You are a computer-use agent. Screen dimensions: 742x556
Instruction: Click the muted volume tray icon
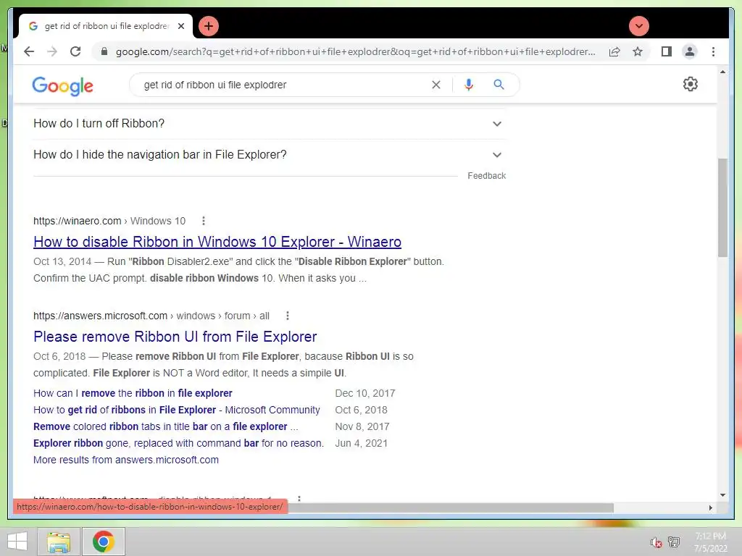[655, 542]
